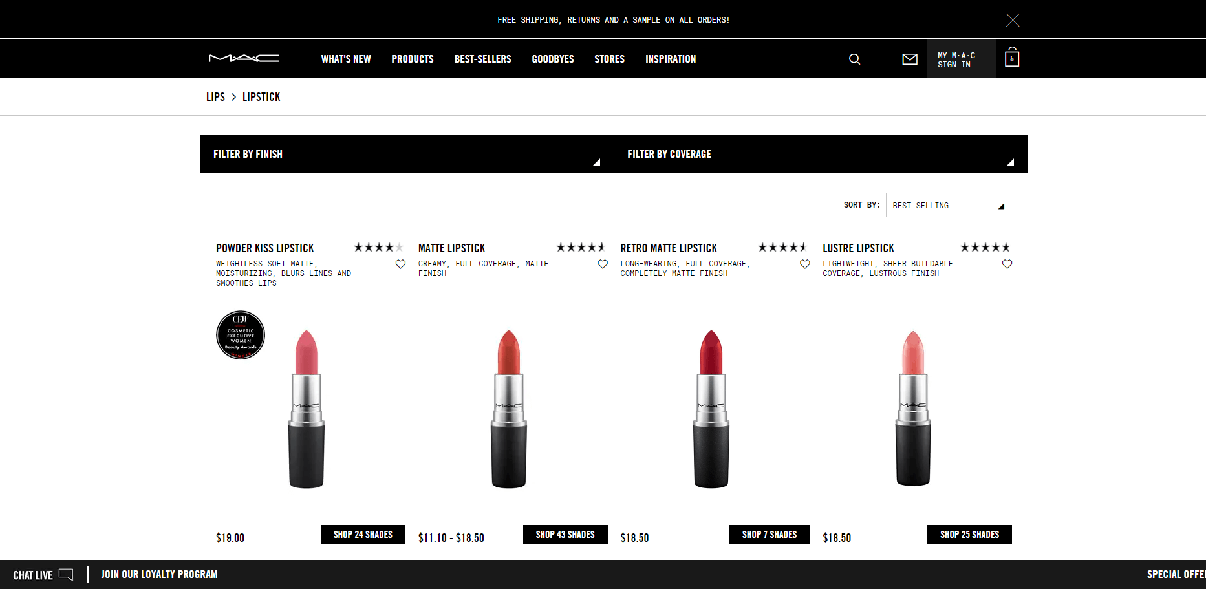Click the MAC logo in the header
The width and height of the screenshot is (1206, 589).
[x=244, y=58]
